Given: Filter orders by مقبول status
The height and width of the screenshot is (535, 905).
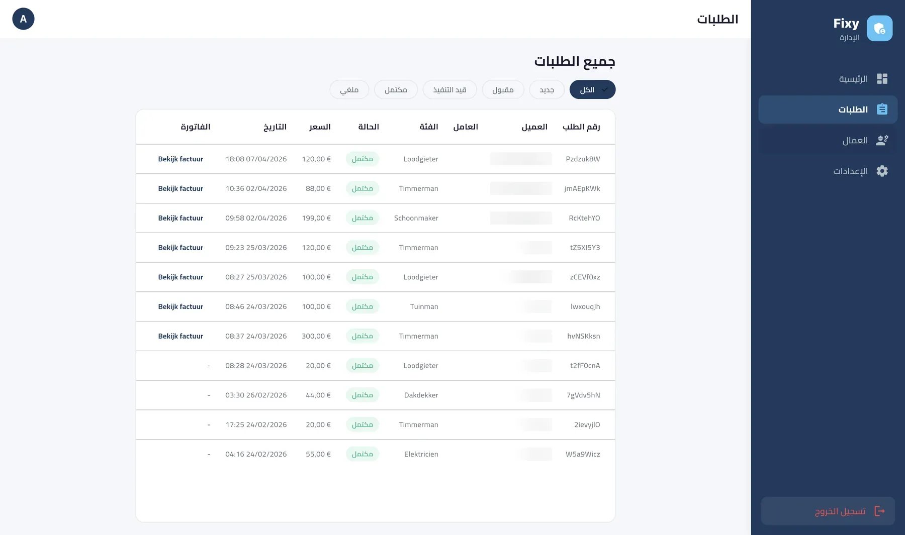Looking at the screenshot, I should (x=503, y=89).
